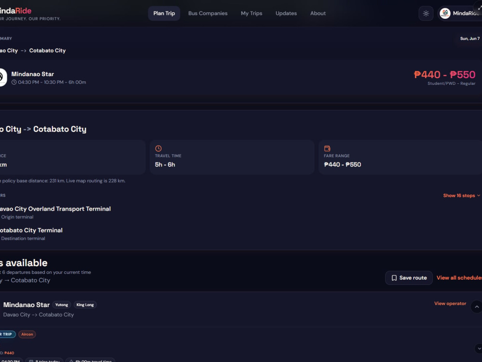Viewport: 482px width, 362px height.
Task: Click ₱440 - ₱550 in Fare Range card
Action: 342,165
